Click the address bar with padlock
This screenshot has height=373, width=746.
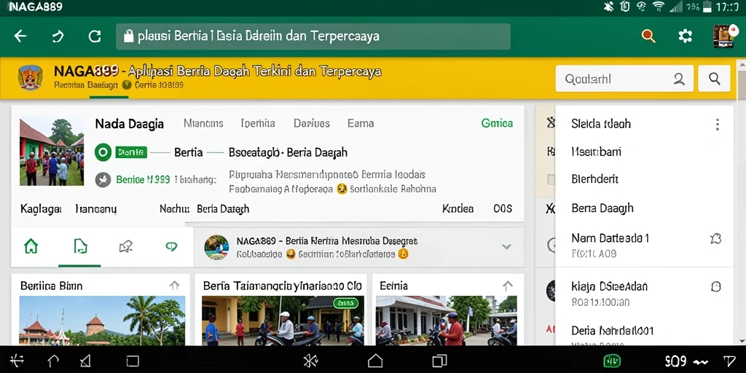pyautogui.click(x=313, y=36)
